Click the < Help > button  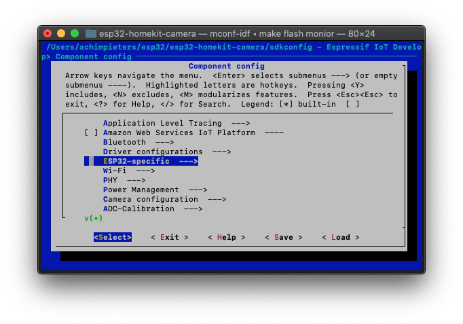227,237
